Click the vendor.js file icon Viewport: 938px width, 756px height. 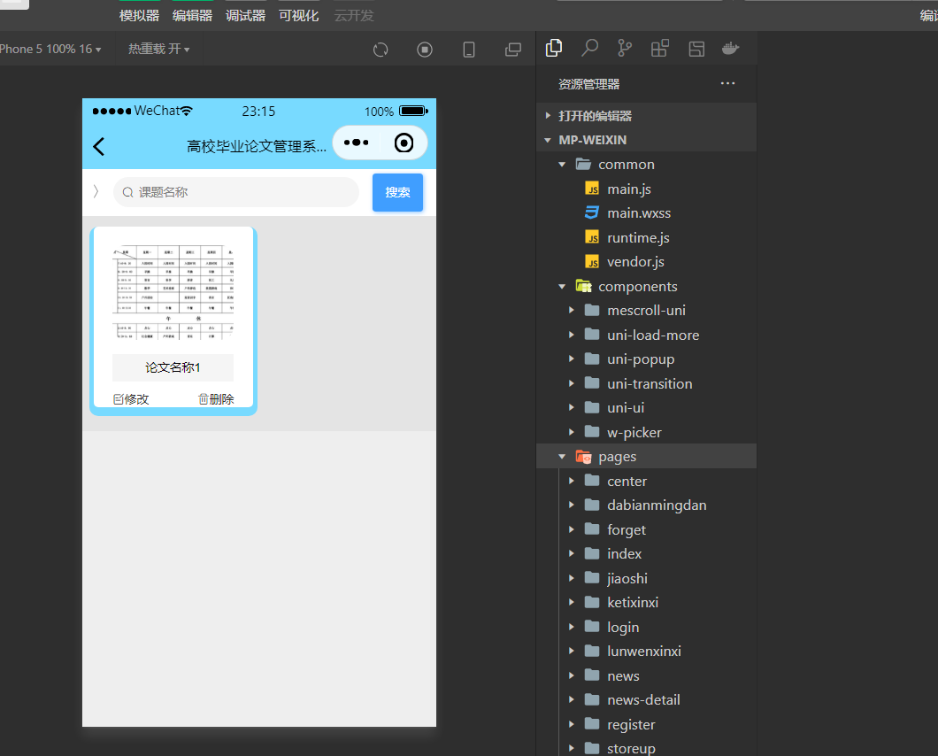[x=592, y=261]
